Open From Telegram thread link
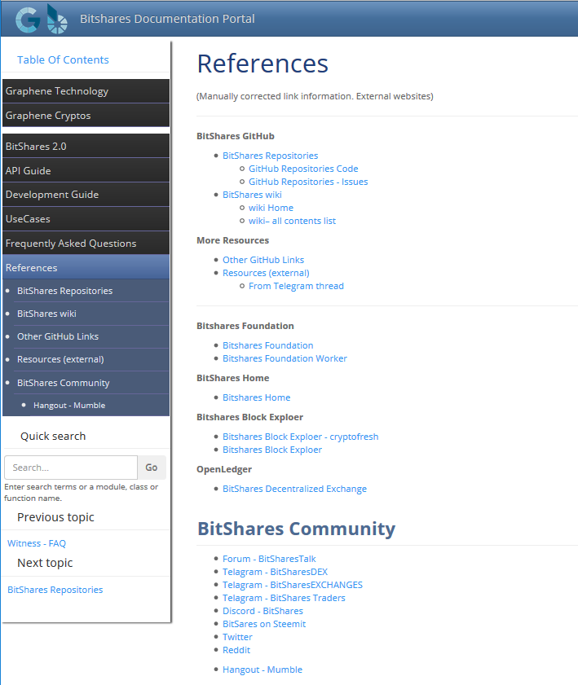Image resolution: width=578 pixels, height=685 pixels. point(297,286)
